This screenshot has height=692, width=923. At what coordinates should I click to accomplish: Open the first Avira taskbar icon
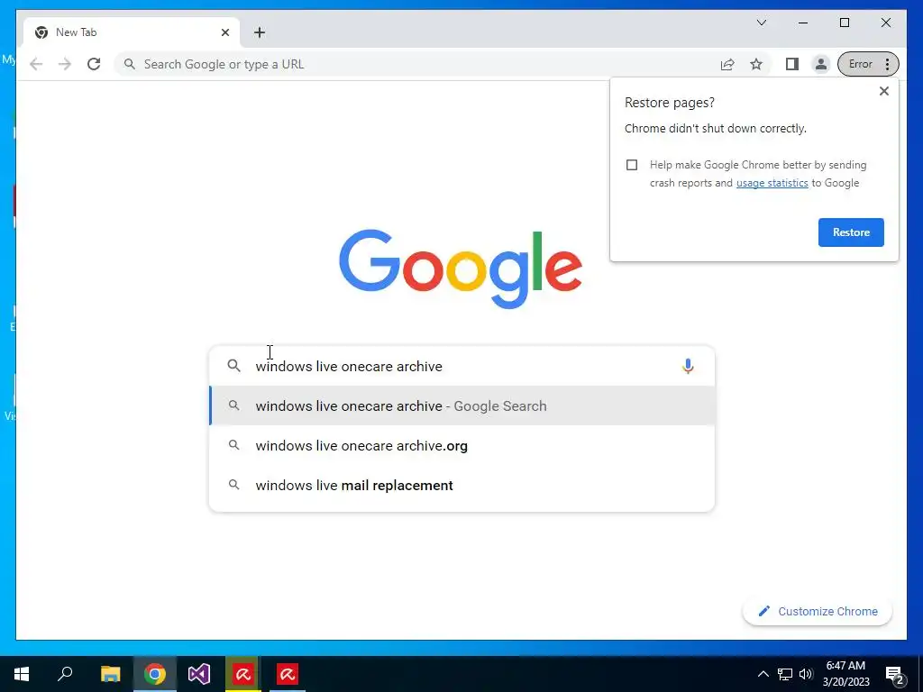click(x=243, y=674)
